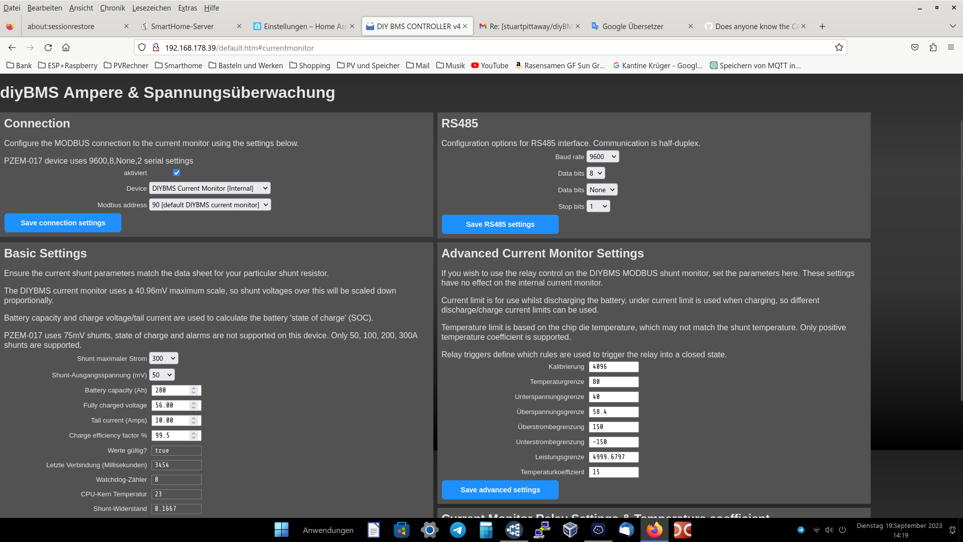Image resolution: width=963 pixels, height=542 pixels.
Task: Open the Device selection dropdown
Action: click(x=210, y=188)
